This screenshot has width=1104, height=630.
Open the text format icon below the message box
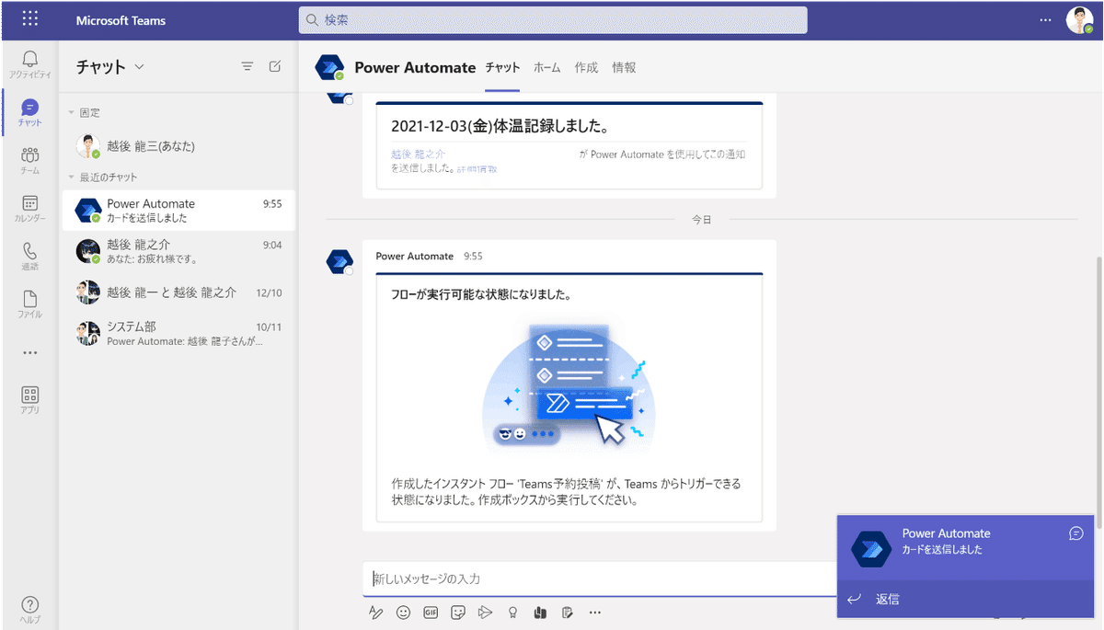(375, 612)
